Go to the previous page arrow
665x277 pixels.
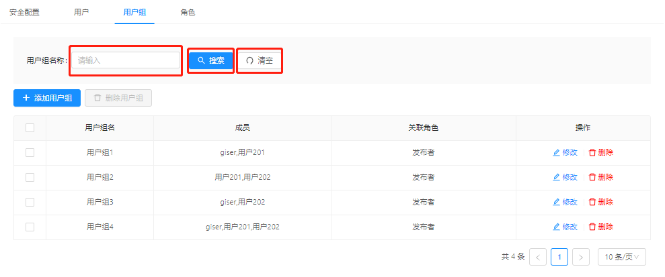[x=538, y=257]
